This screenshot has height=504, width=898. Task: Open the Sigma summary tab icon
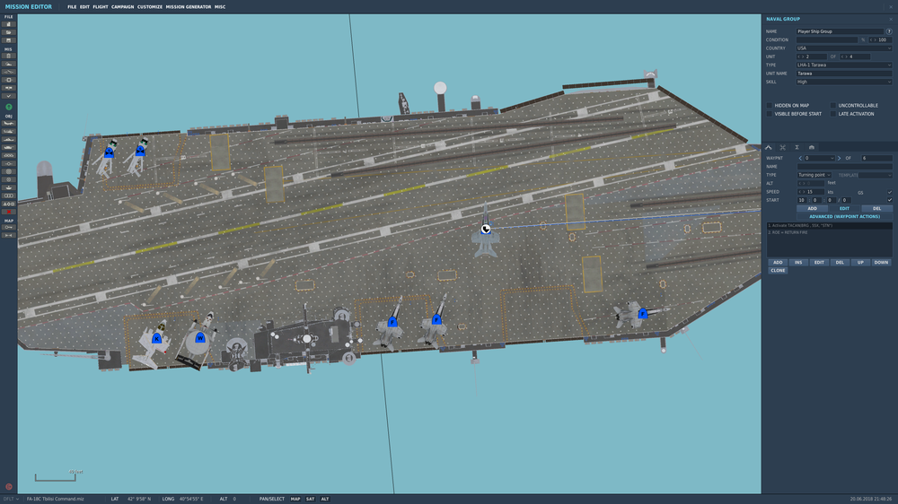(x=797, y=148)
